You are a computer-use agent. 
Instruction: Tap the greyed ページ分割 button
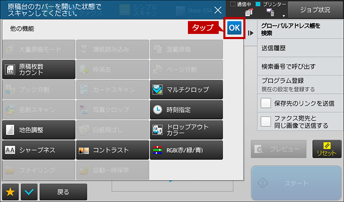[186, 69]
